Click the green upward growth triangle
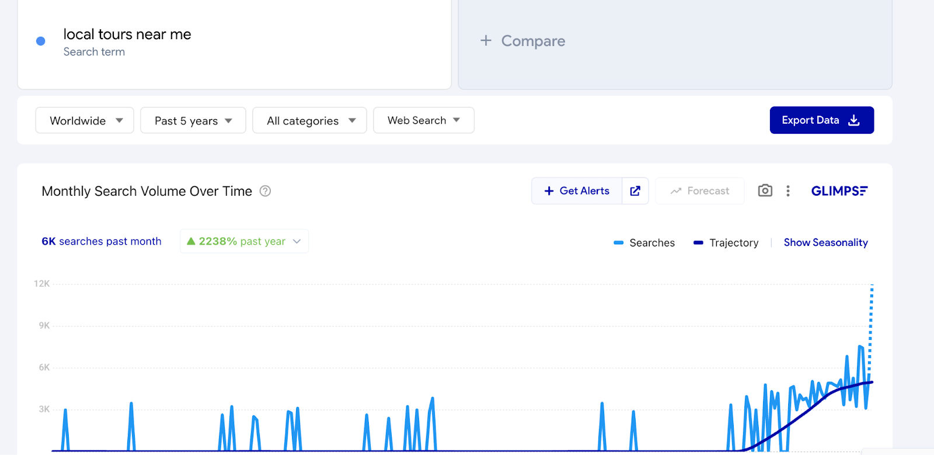 pos(191,241)
